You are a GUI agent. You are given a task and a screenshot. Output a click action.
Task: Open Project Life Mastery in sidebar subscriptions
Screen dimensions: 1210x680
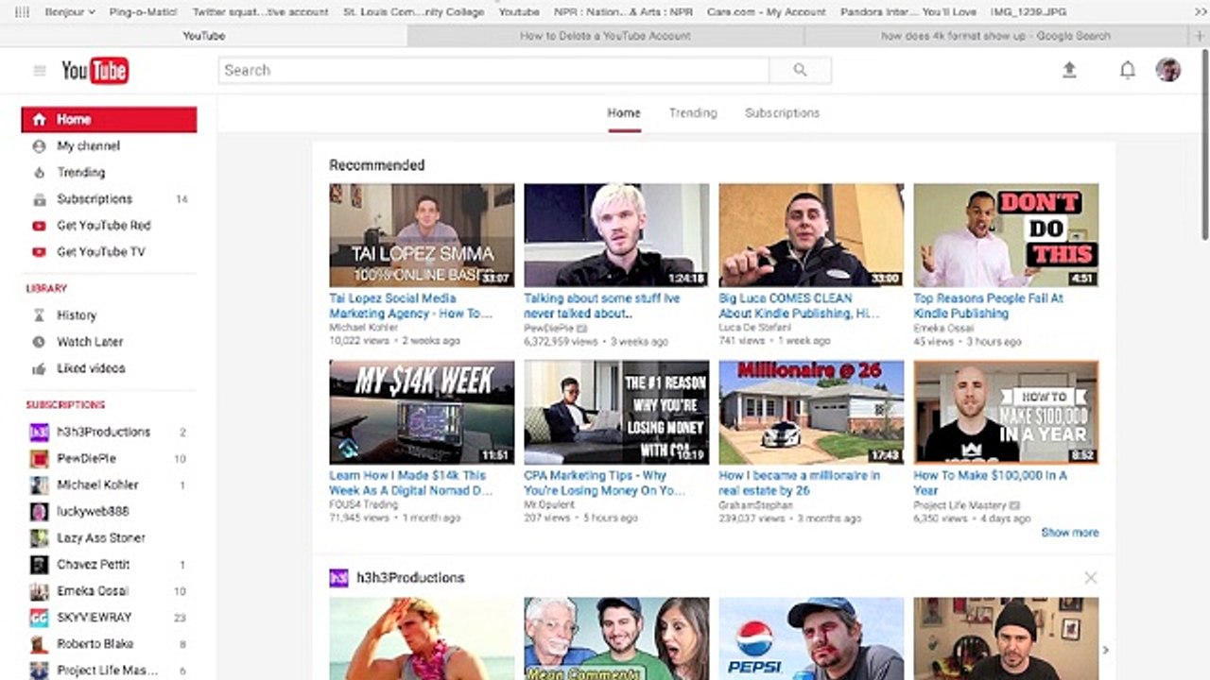click(x=110, y=670)
